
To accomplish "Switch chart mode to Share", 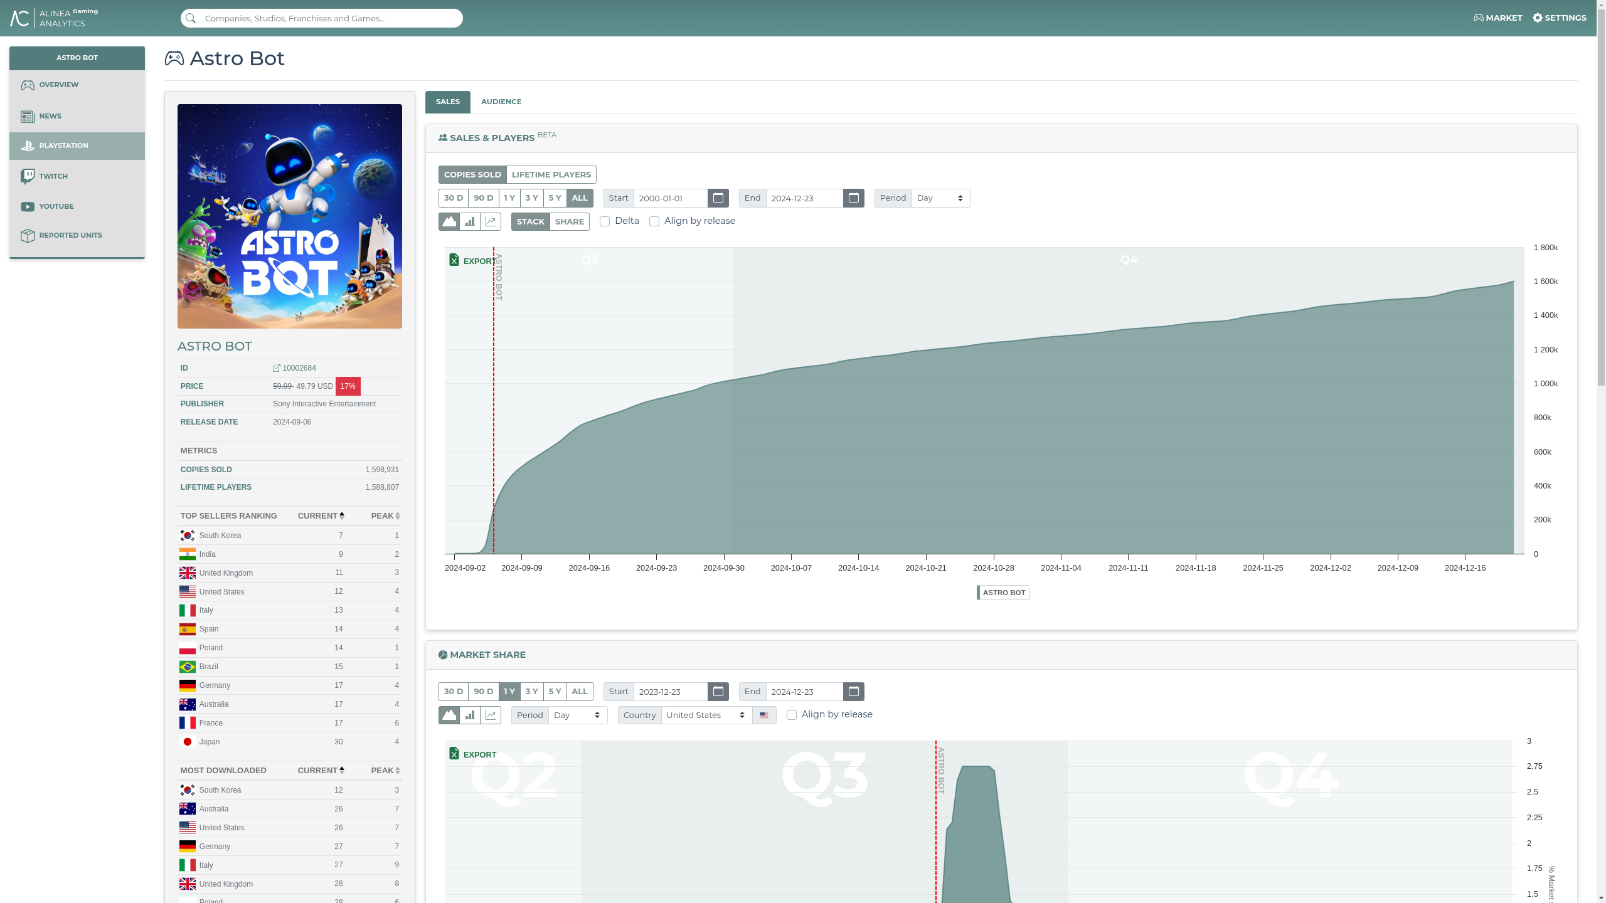I will click(570, 221).
